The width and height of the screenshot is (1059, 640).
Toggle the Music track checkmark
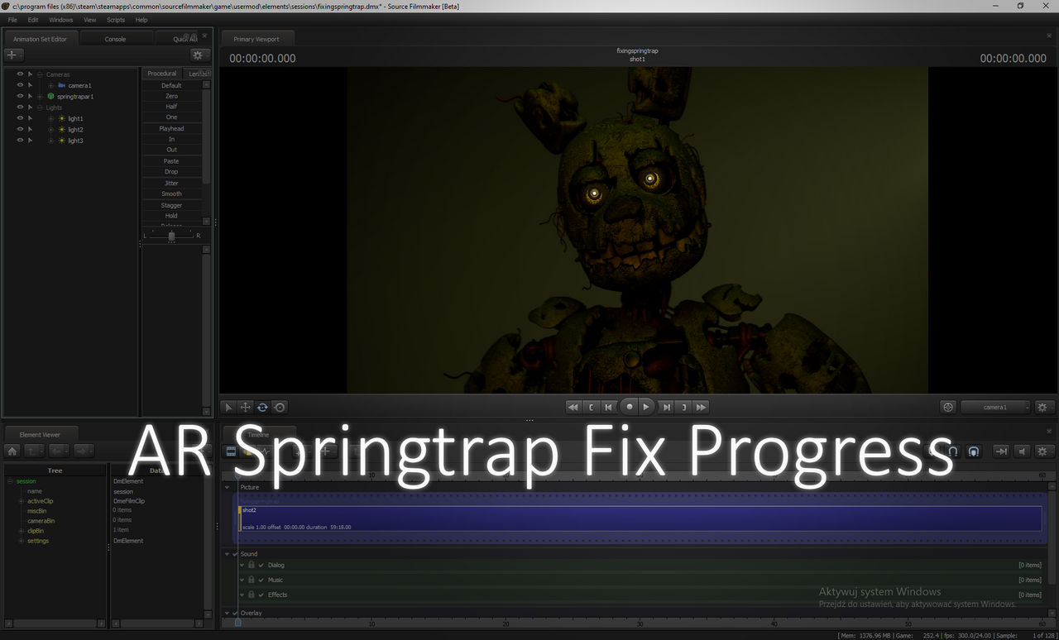click(x=261, y=580)
